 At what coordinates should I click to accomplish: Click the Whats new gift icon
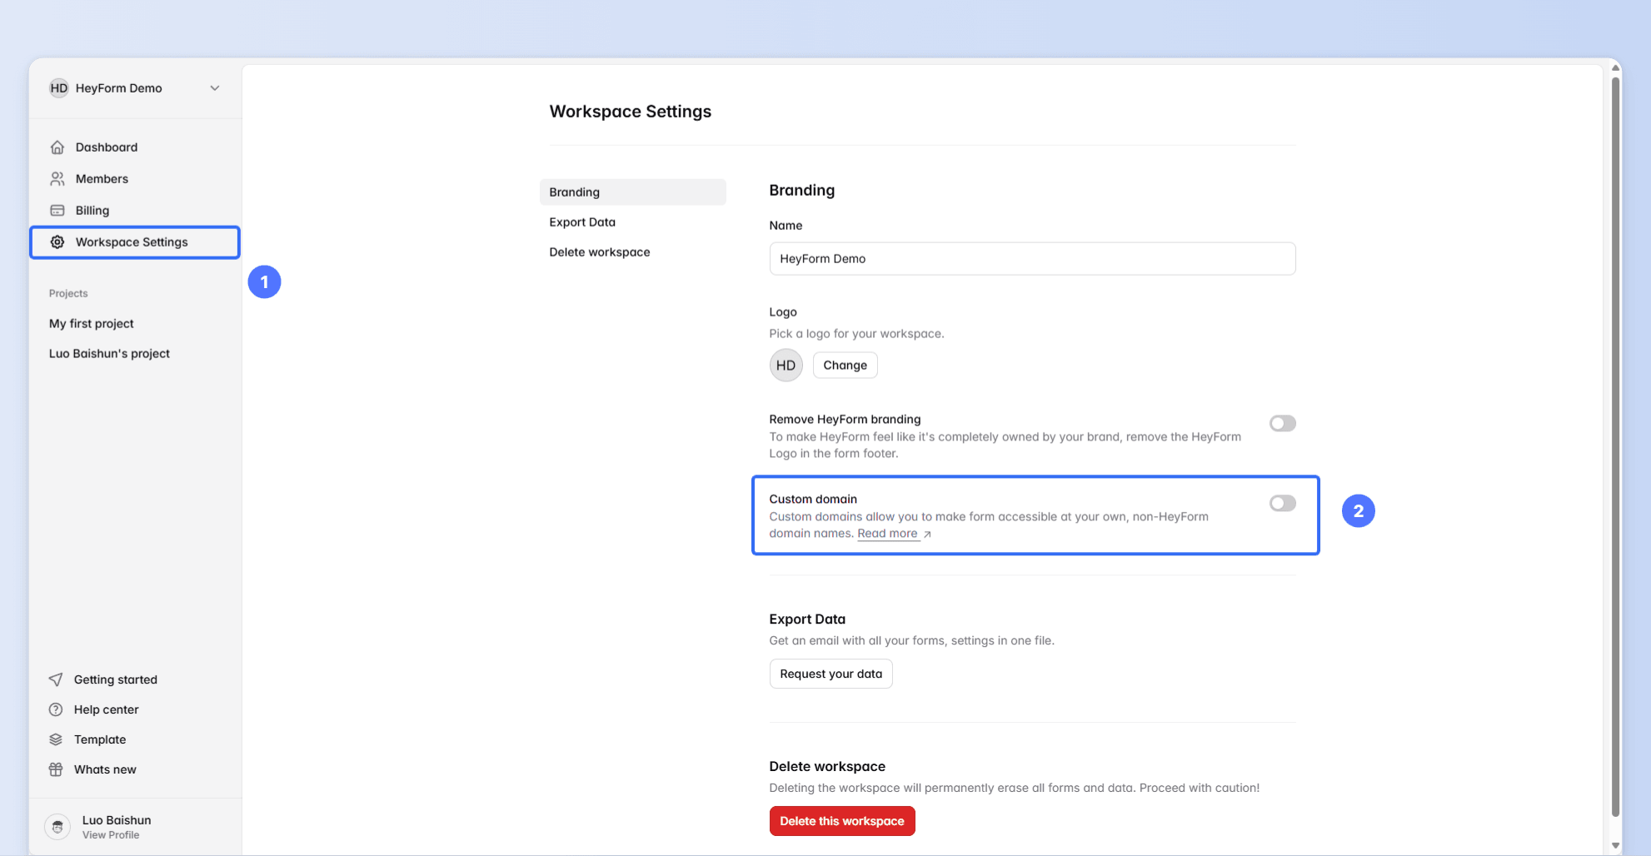coord(56,769)
